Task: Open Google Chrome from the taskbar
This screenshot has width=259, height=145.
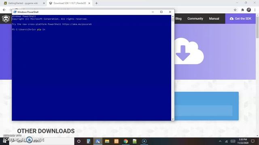Action: (125, 141)
